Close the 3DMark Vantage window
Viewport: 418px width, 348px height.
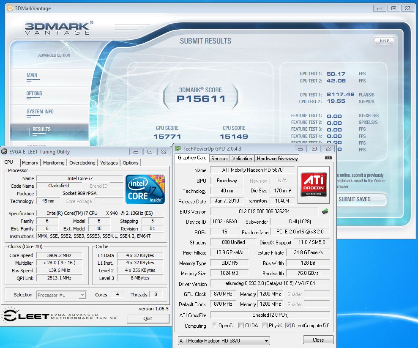407,8
